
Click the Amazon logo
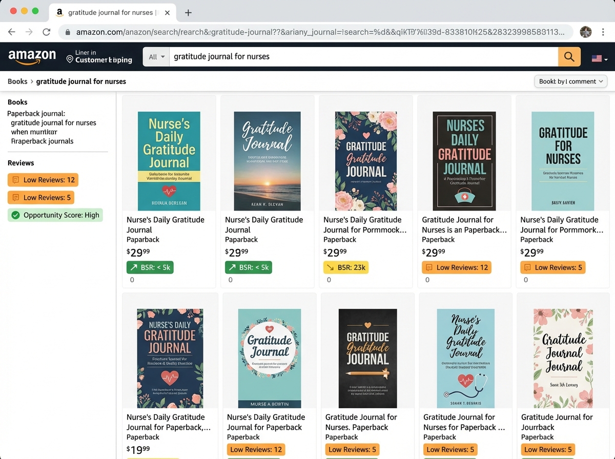32,57
